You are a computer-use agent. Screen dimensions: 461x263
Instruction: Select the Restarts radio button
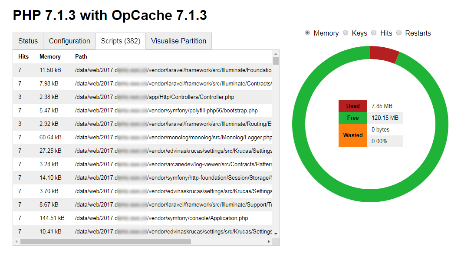[399, 33]
